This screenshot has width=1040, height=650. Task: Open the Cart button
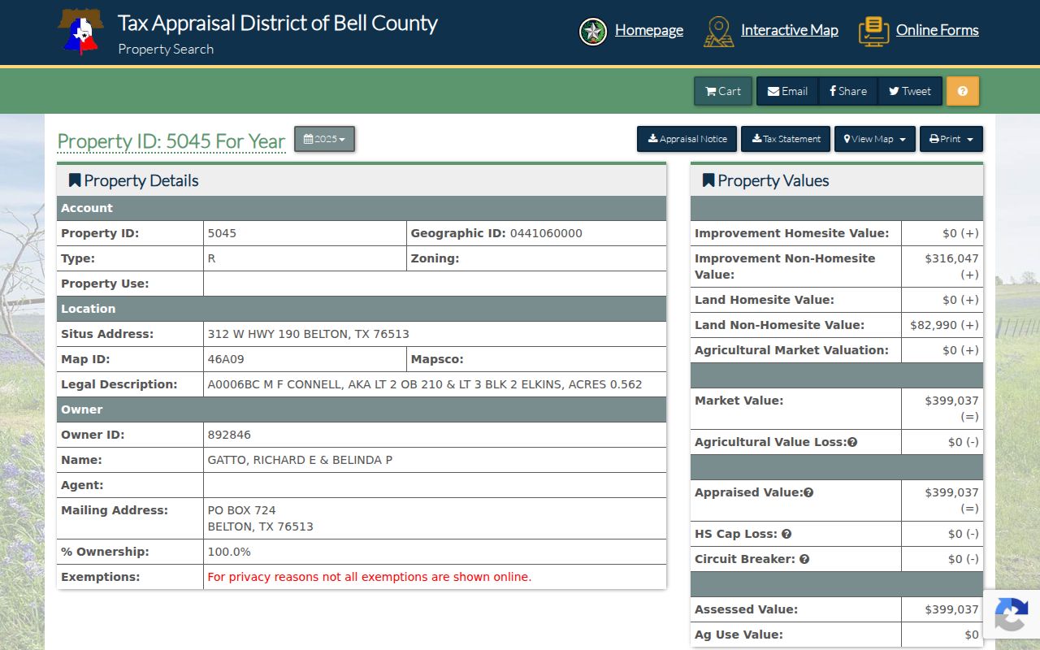pos(723,91)
